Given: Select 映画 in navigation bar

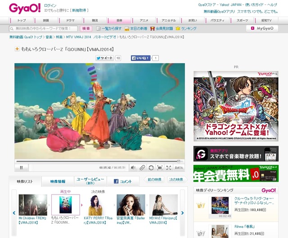Looking at the screenshot, I should coord(46,20).
